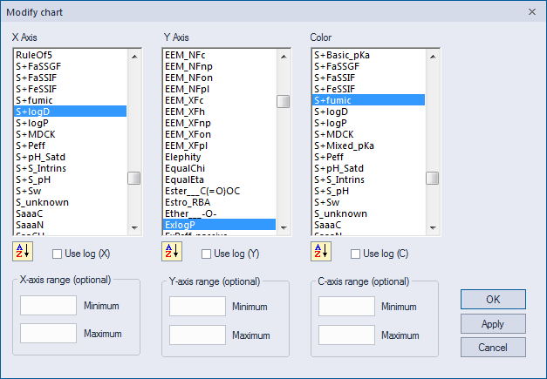Screen dimensions: 547x379
Task: Select Ether___-O- in Y Axis list
Action: click(x=220, y=213)
